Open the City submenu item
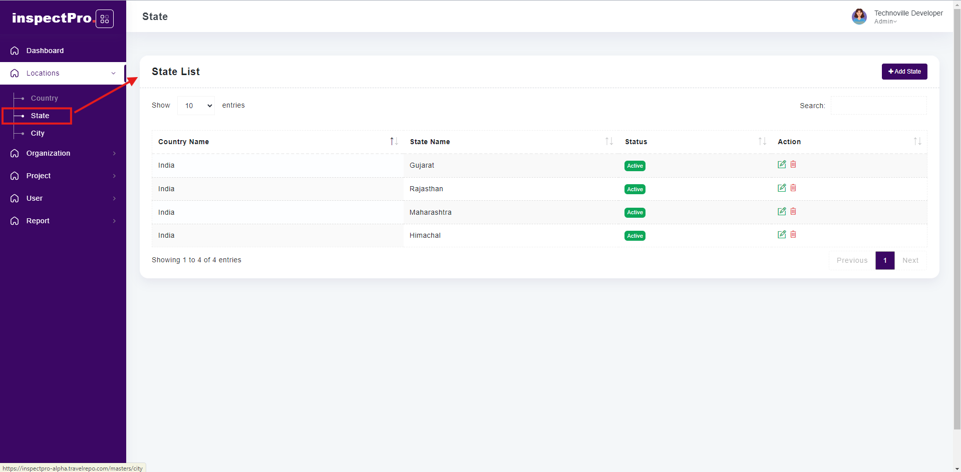This screenshot has height=472, width=961. (38, 133)
